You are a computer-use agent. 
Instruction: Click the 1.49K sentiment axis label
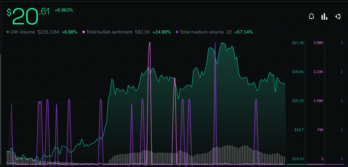pyautogui.click(x=318, y=101)
